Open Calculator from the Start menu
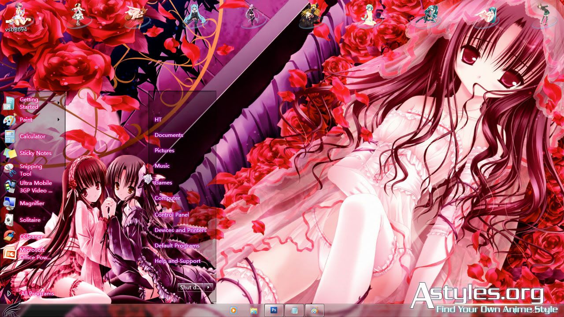The width and height of the screenshot is (564, 317). pos(32,136)
